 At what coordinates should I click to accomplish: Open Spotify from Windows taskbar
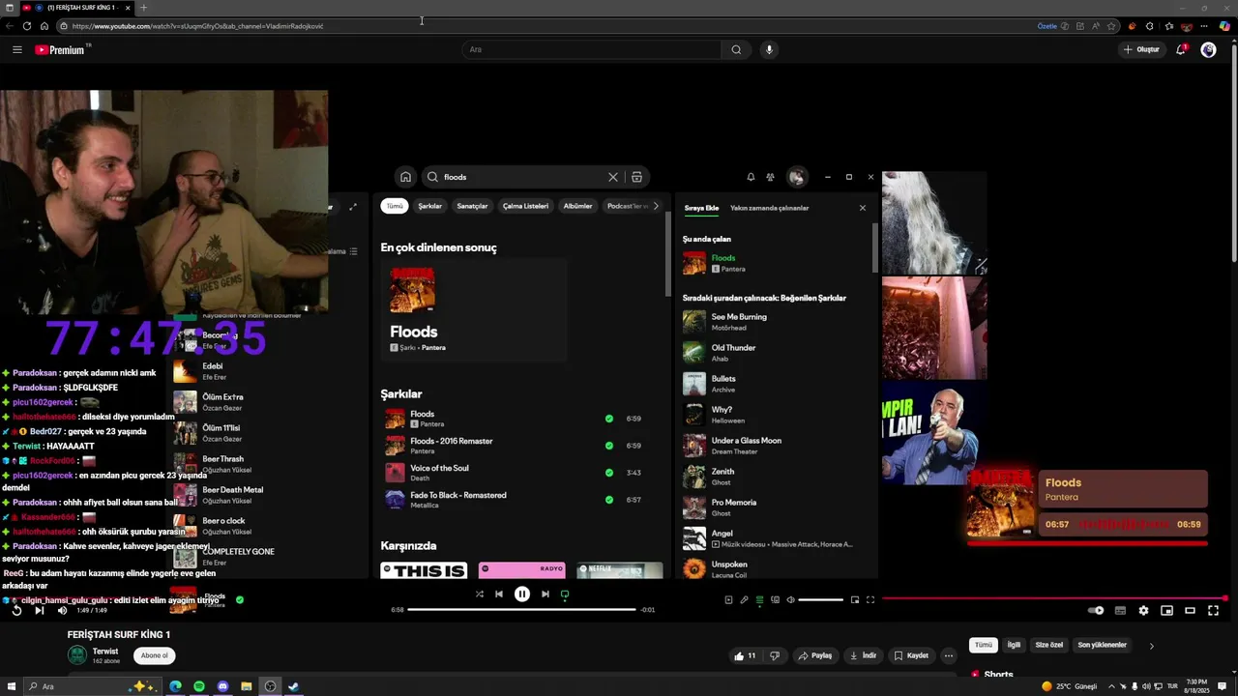199,686
